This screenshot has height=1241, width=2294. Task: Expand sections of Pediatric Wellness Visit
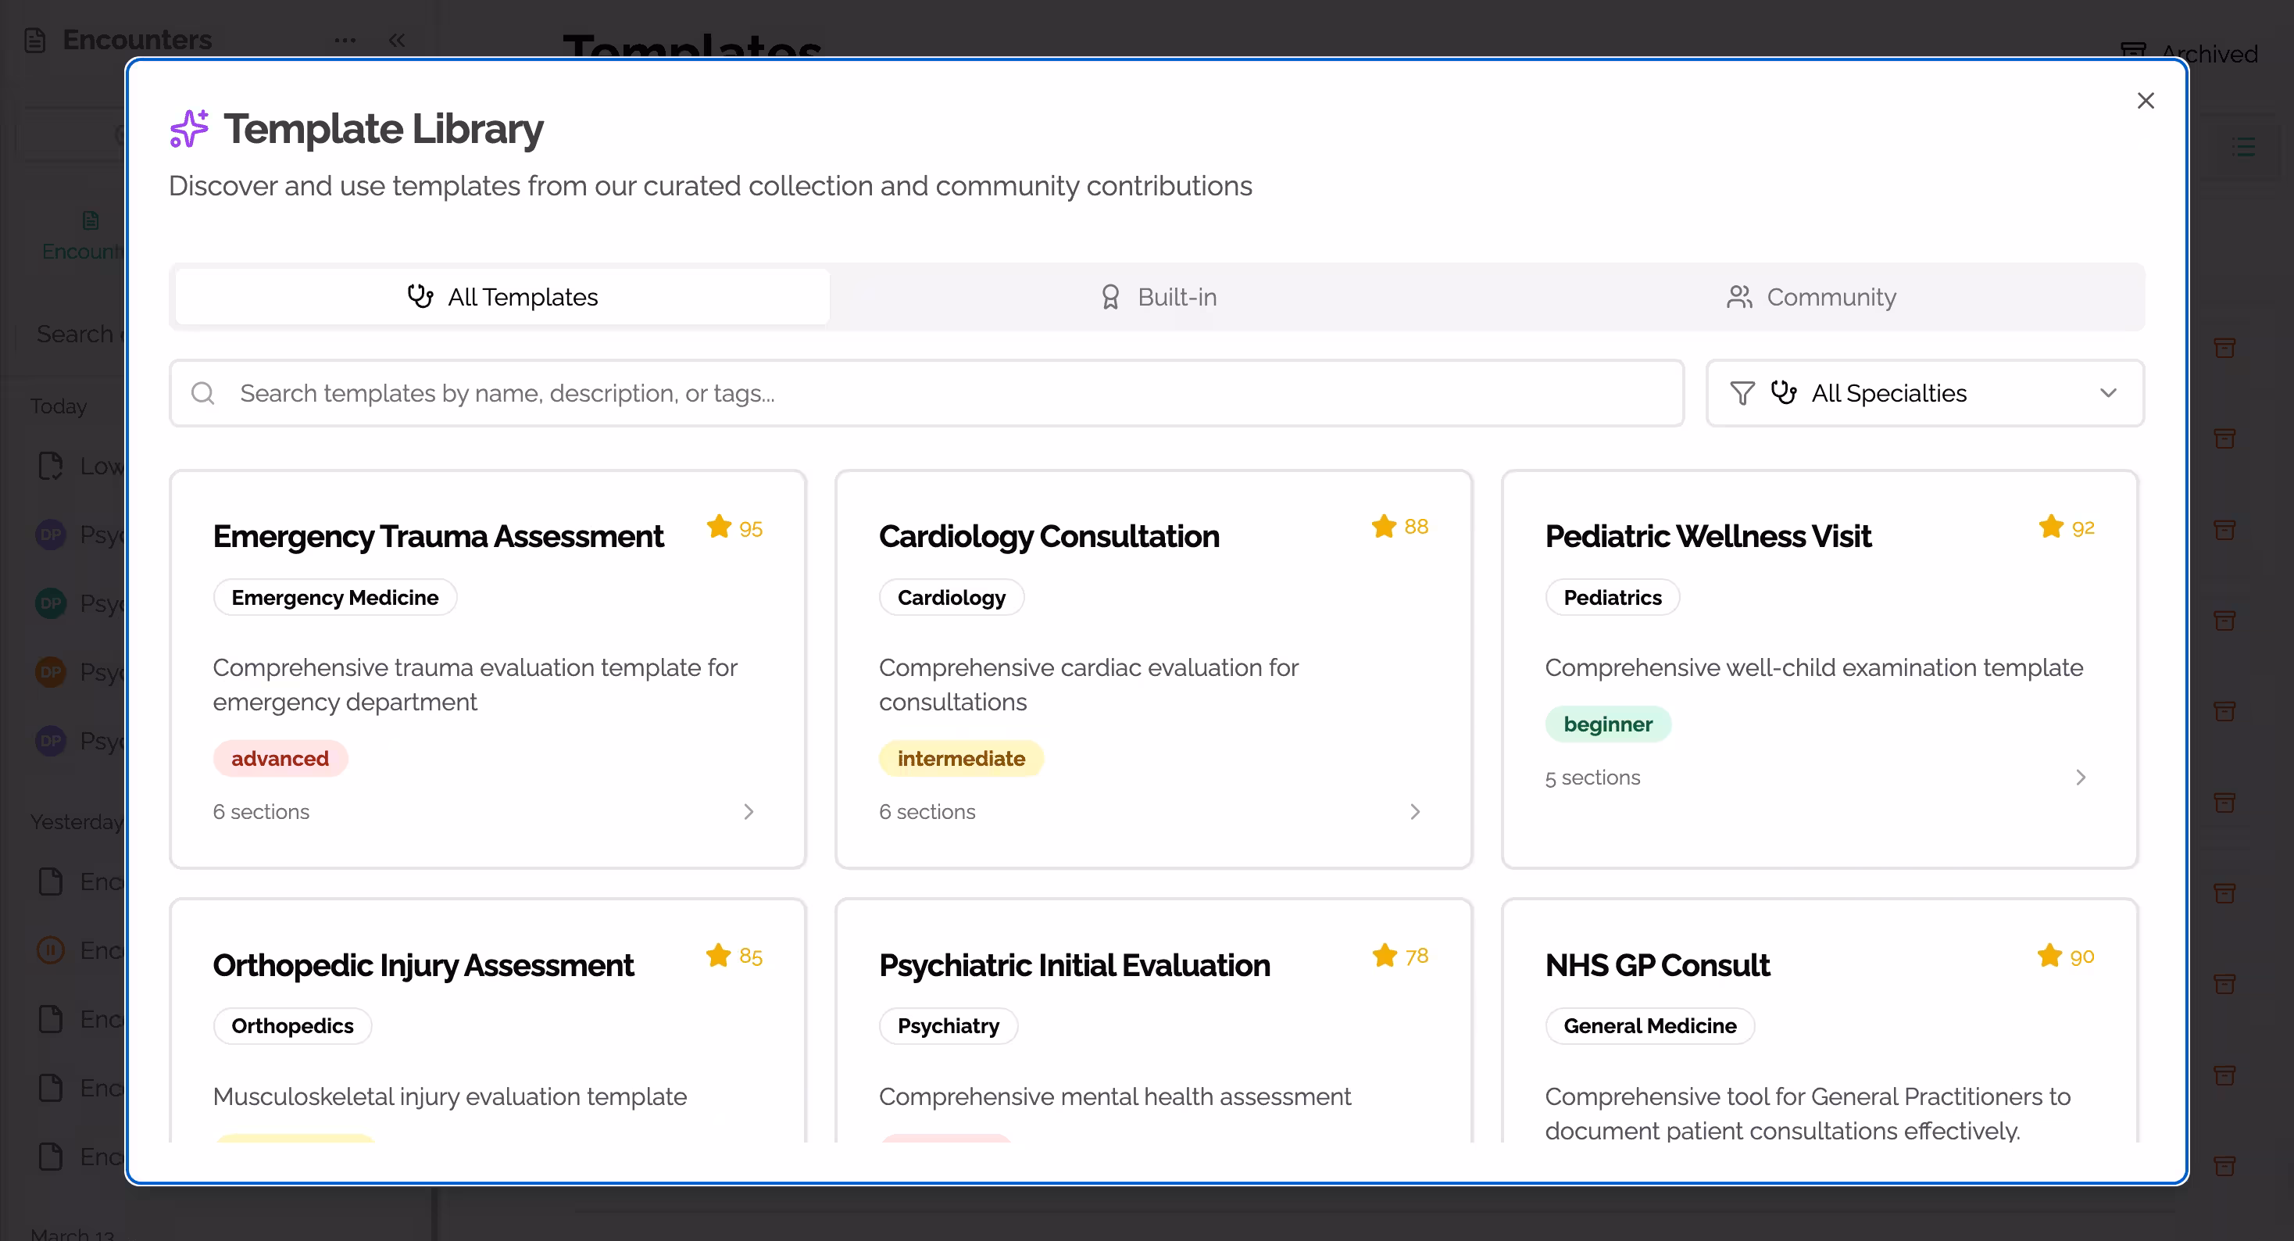2081,777
